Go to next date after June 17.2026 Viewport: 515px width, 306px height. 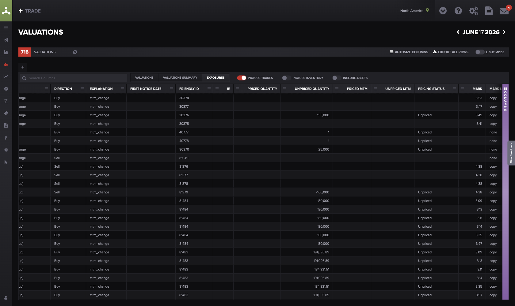coord(504,32)
